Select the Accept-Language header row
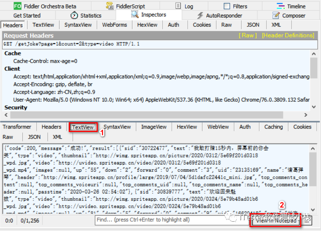This screenshot has width=321, height=231. tap(54, 92)
